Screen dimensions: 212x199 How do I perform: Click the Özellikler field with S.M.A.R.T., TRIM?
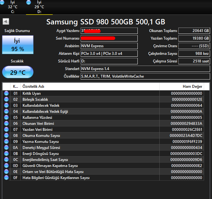[x=145, y=76]
